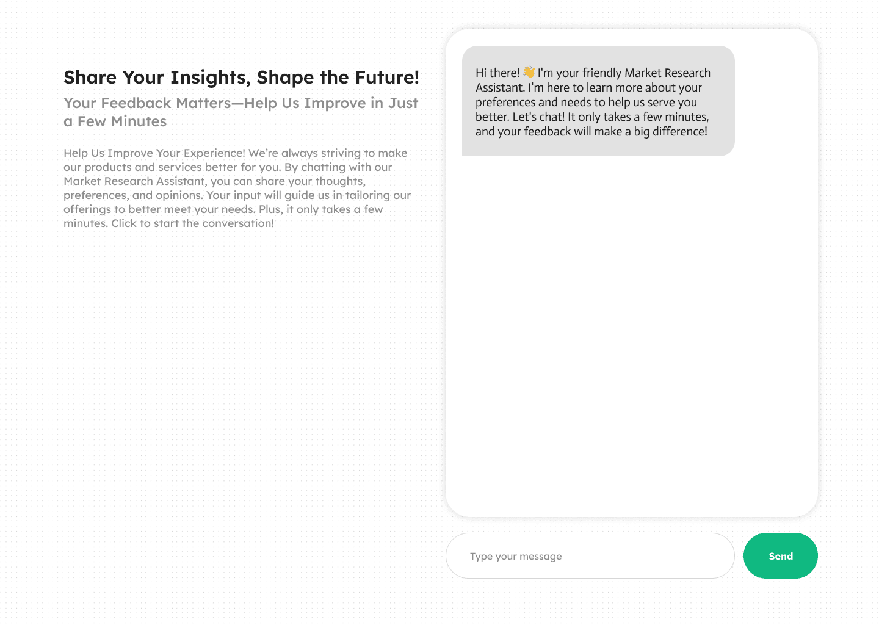Click the Help Us Improve paragraph text
879x625 pixels.
237,188
